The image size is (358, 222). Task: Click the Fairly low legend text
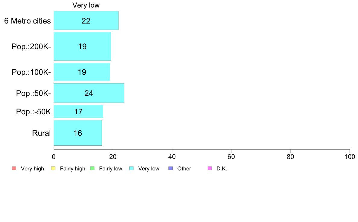tap(111, 169)
